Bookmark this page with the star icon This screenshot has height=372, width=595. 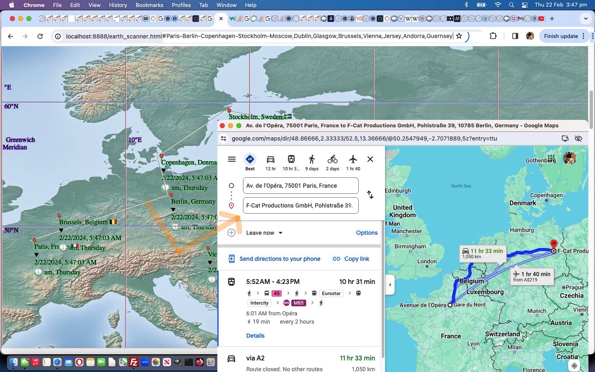[459, 36]
